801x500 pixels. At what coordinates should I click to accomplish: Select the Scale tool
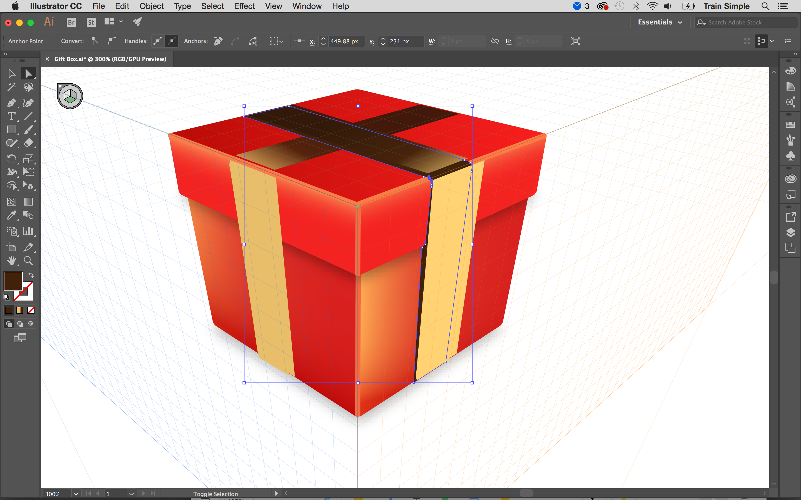(28, 158)
